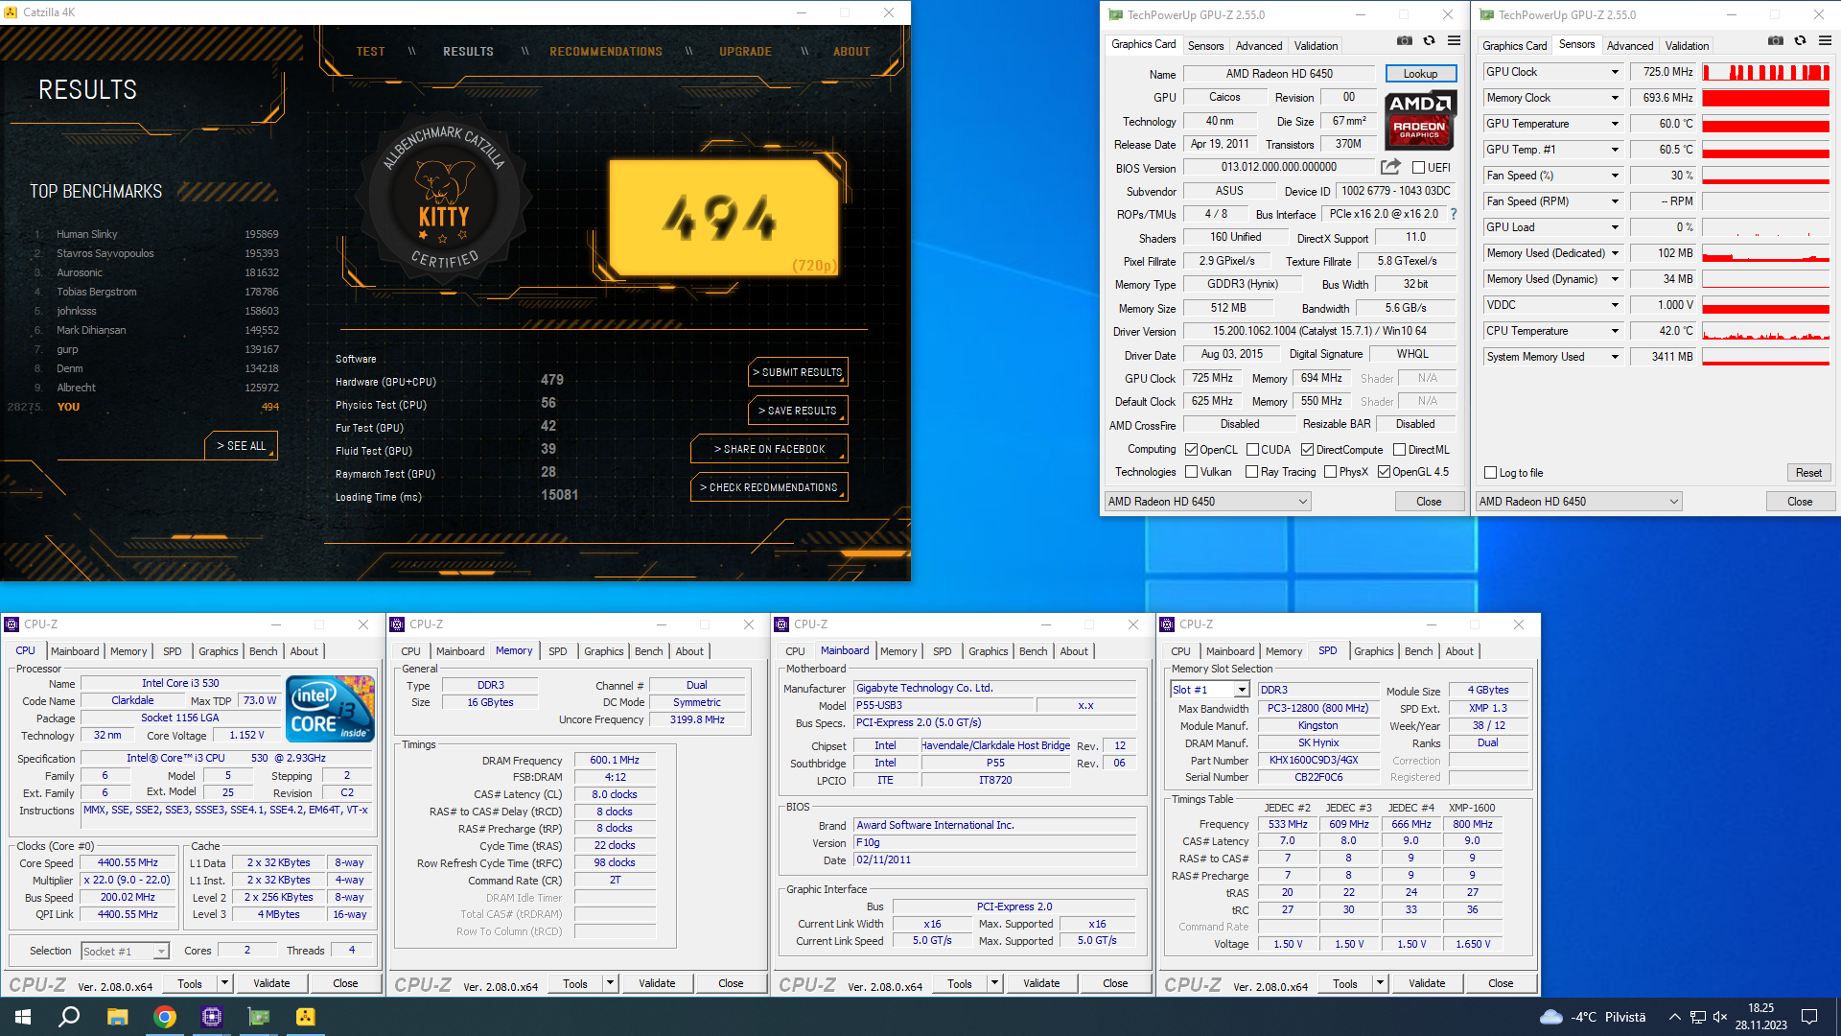Toggle the OpenCL checkbox
Viewport: 1841px width, 1036px height.
[1191, 450]
